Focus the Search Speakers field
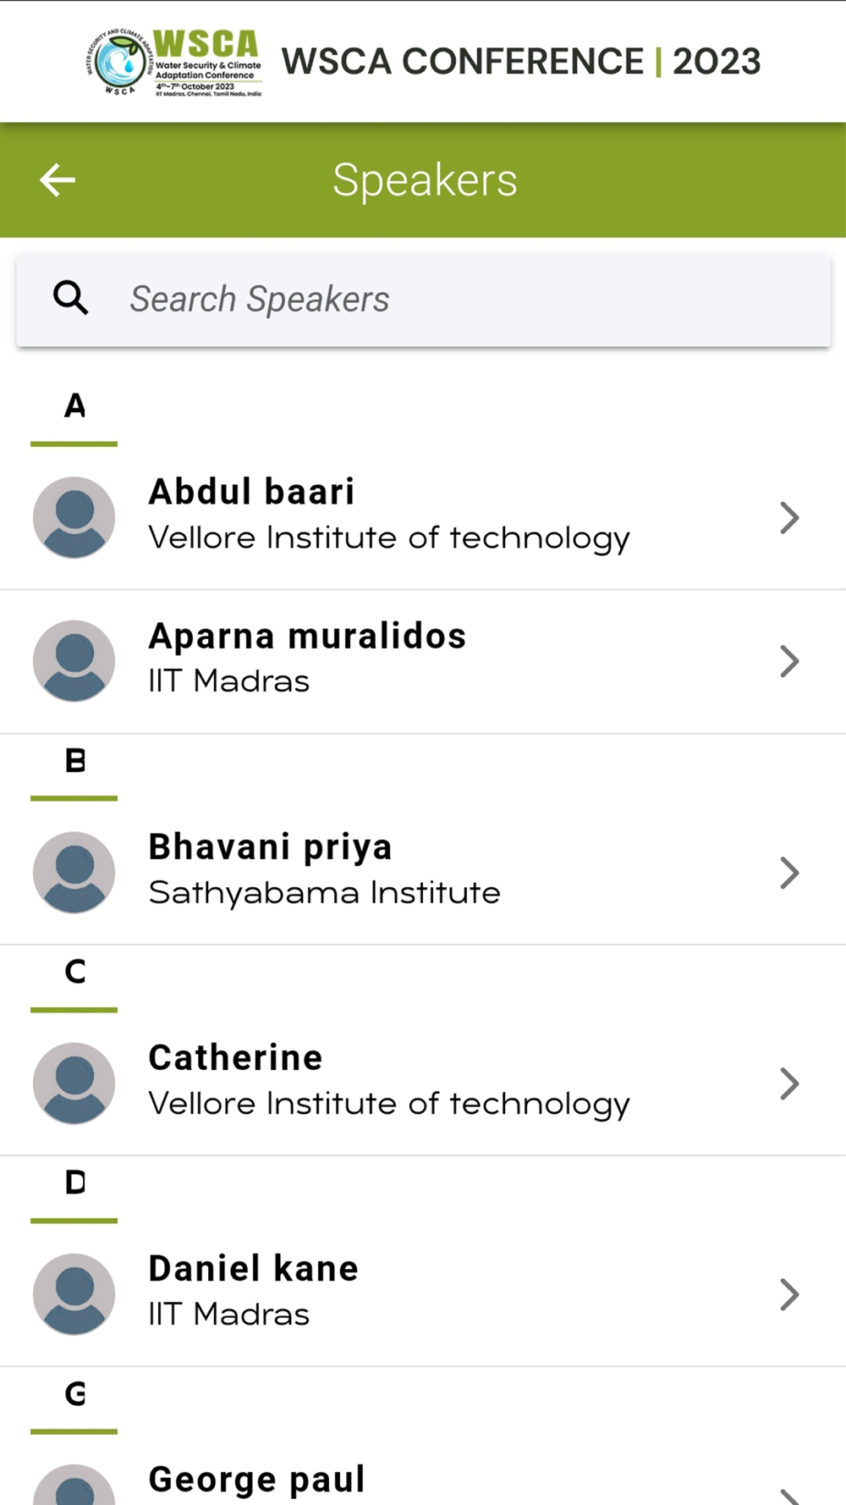The width and height of the screenshot is (846, 1505). click(x=424, y=300)
